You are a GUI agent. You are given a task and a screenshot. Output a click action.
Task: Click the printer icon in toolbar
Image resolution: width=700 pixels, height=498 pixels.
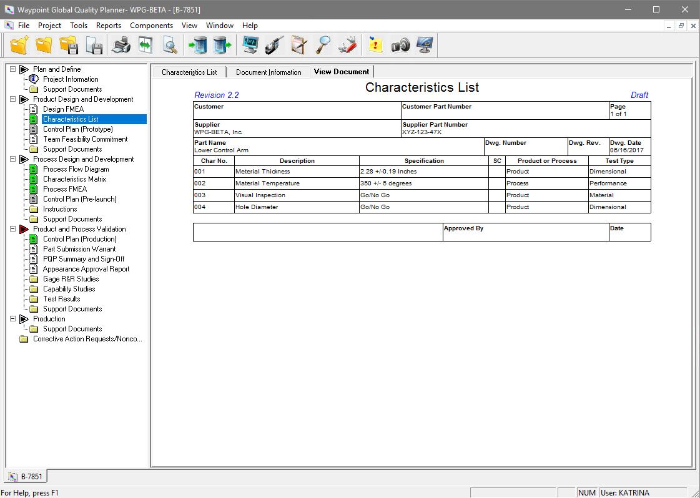click(x=121, y=45)
